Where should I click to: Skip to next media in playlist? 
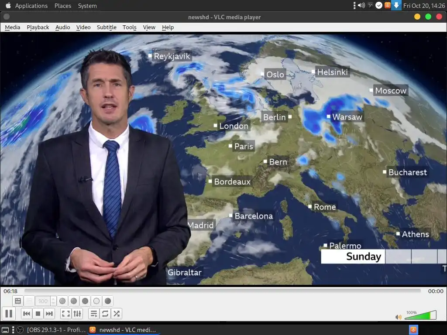(49, 314)
